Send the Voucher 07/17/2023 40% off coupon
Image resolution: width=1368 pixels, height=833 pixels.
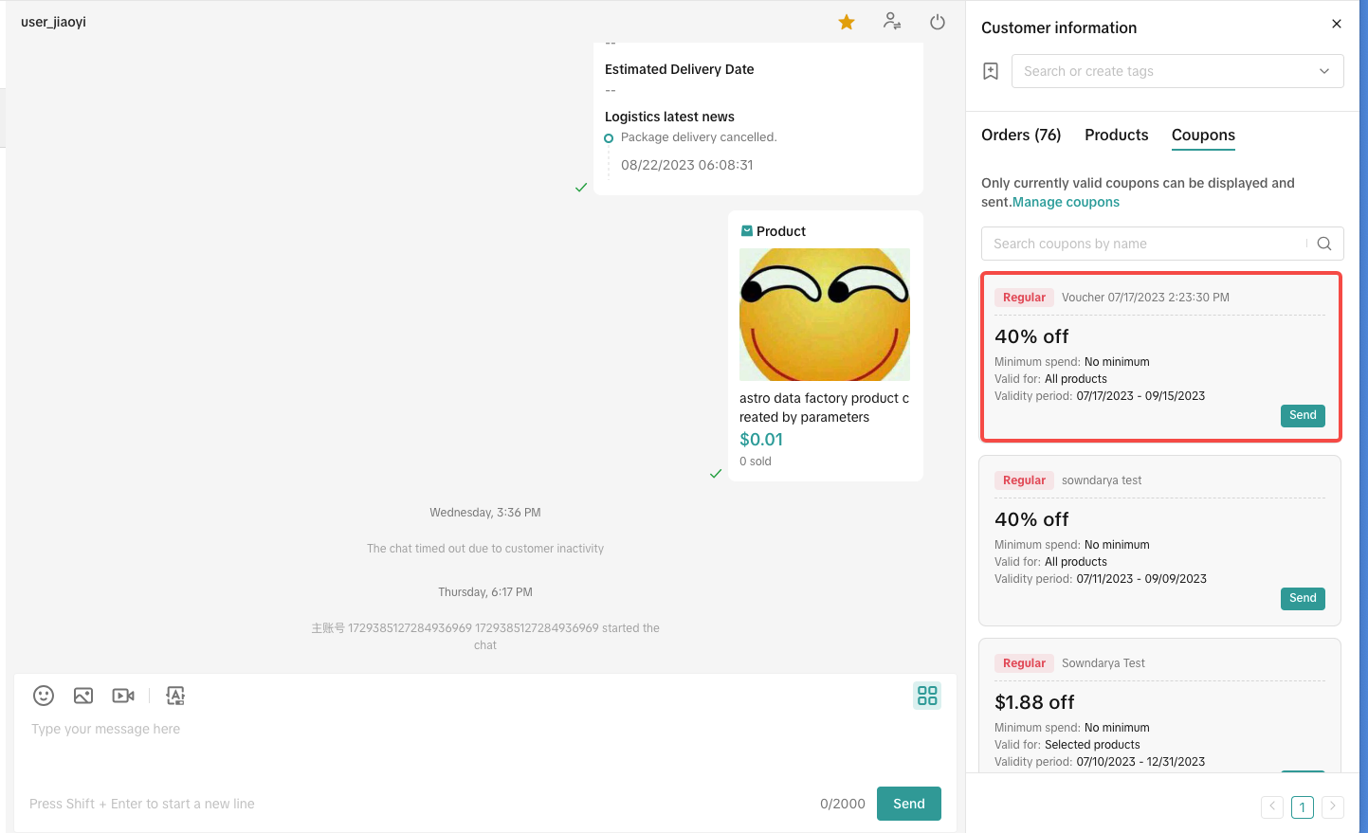point(1303,415)
